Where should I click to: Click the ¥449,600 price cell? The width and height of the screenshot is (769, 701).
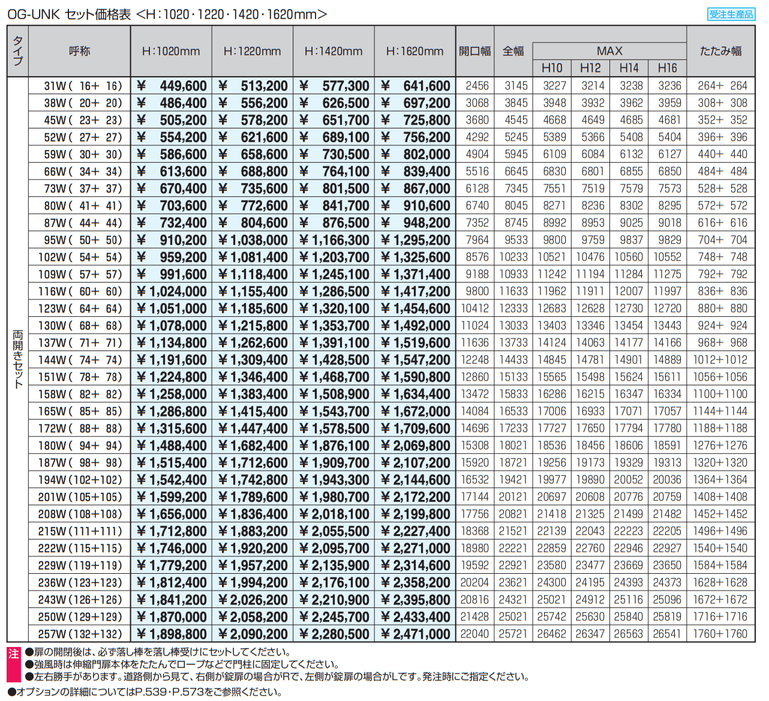(x=172, y=86)
